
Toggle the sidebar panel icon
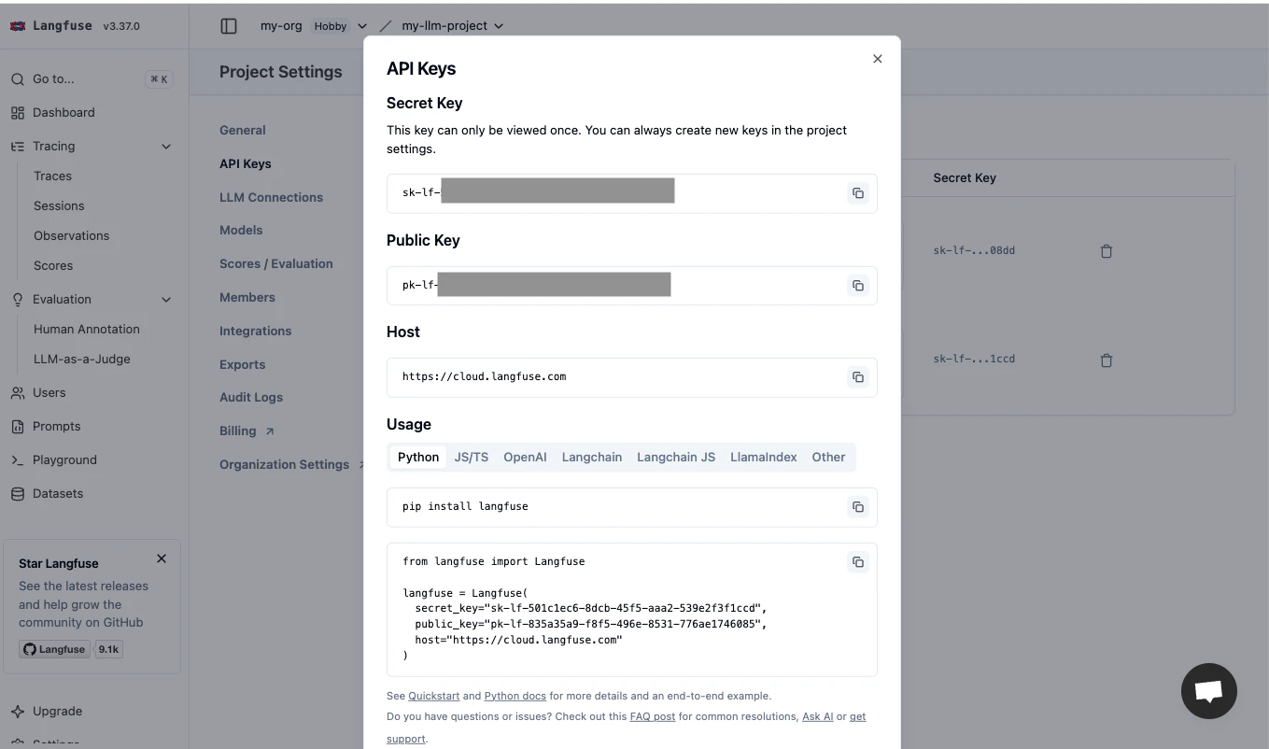pyautogui.click(x=229, y=26)
